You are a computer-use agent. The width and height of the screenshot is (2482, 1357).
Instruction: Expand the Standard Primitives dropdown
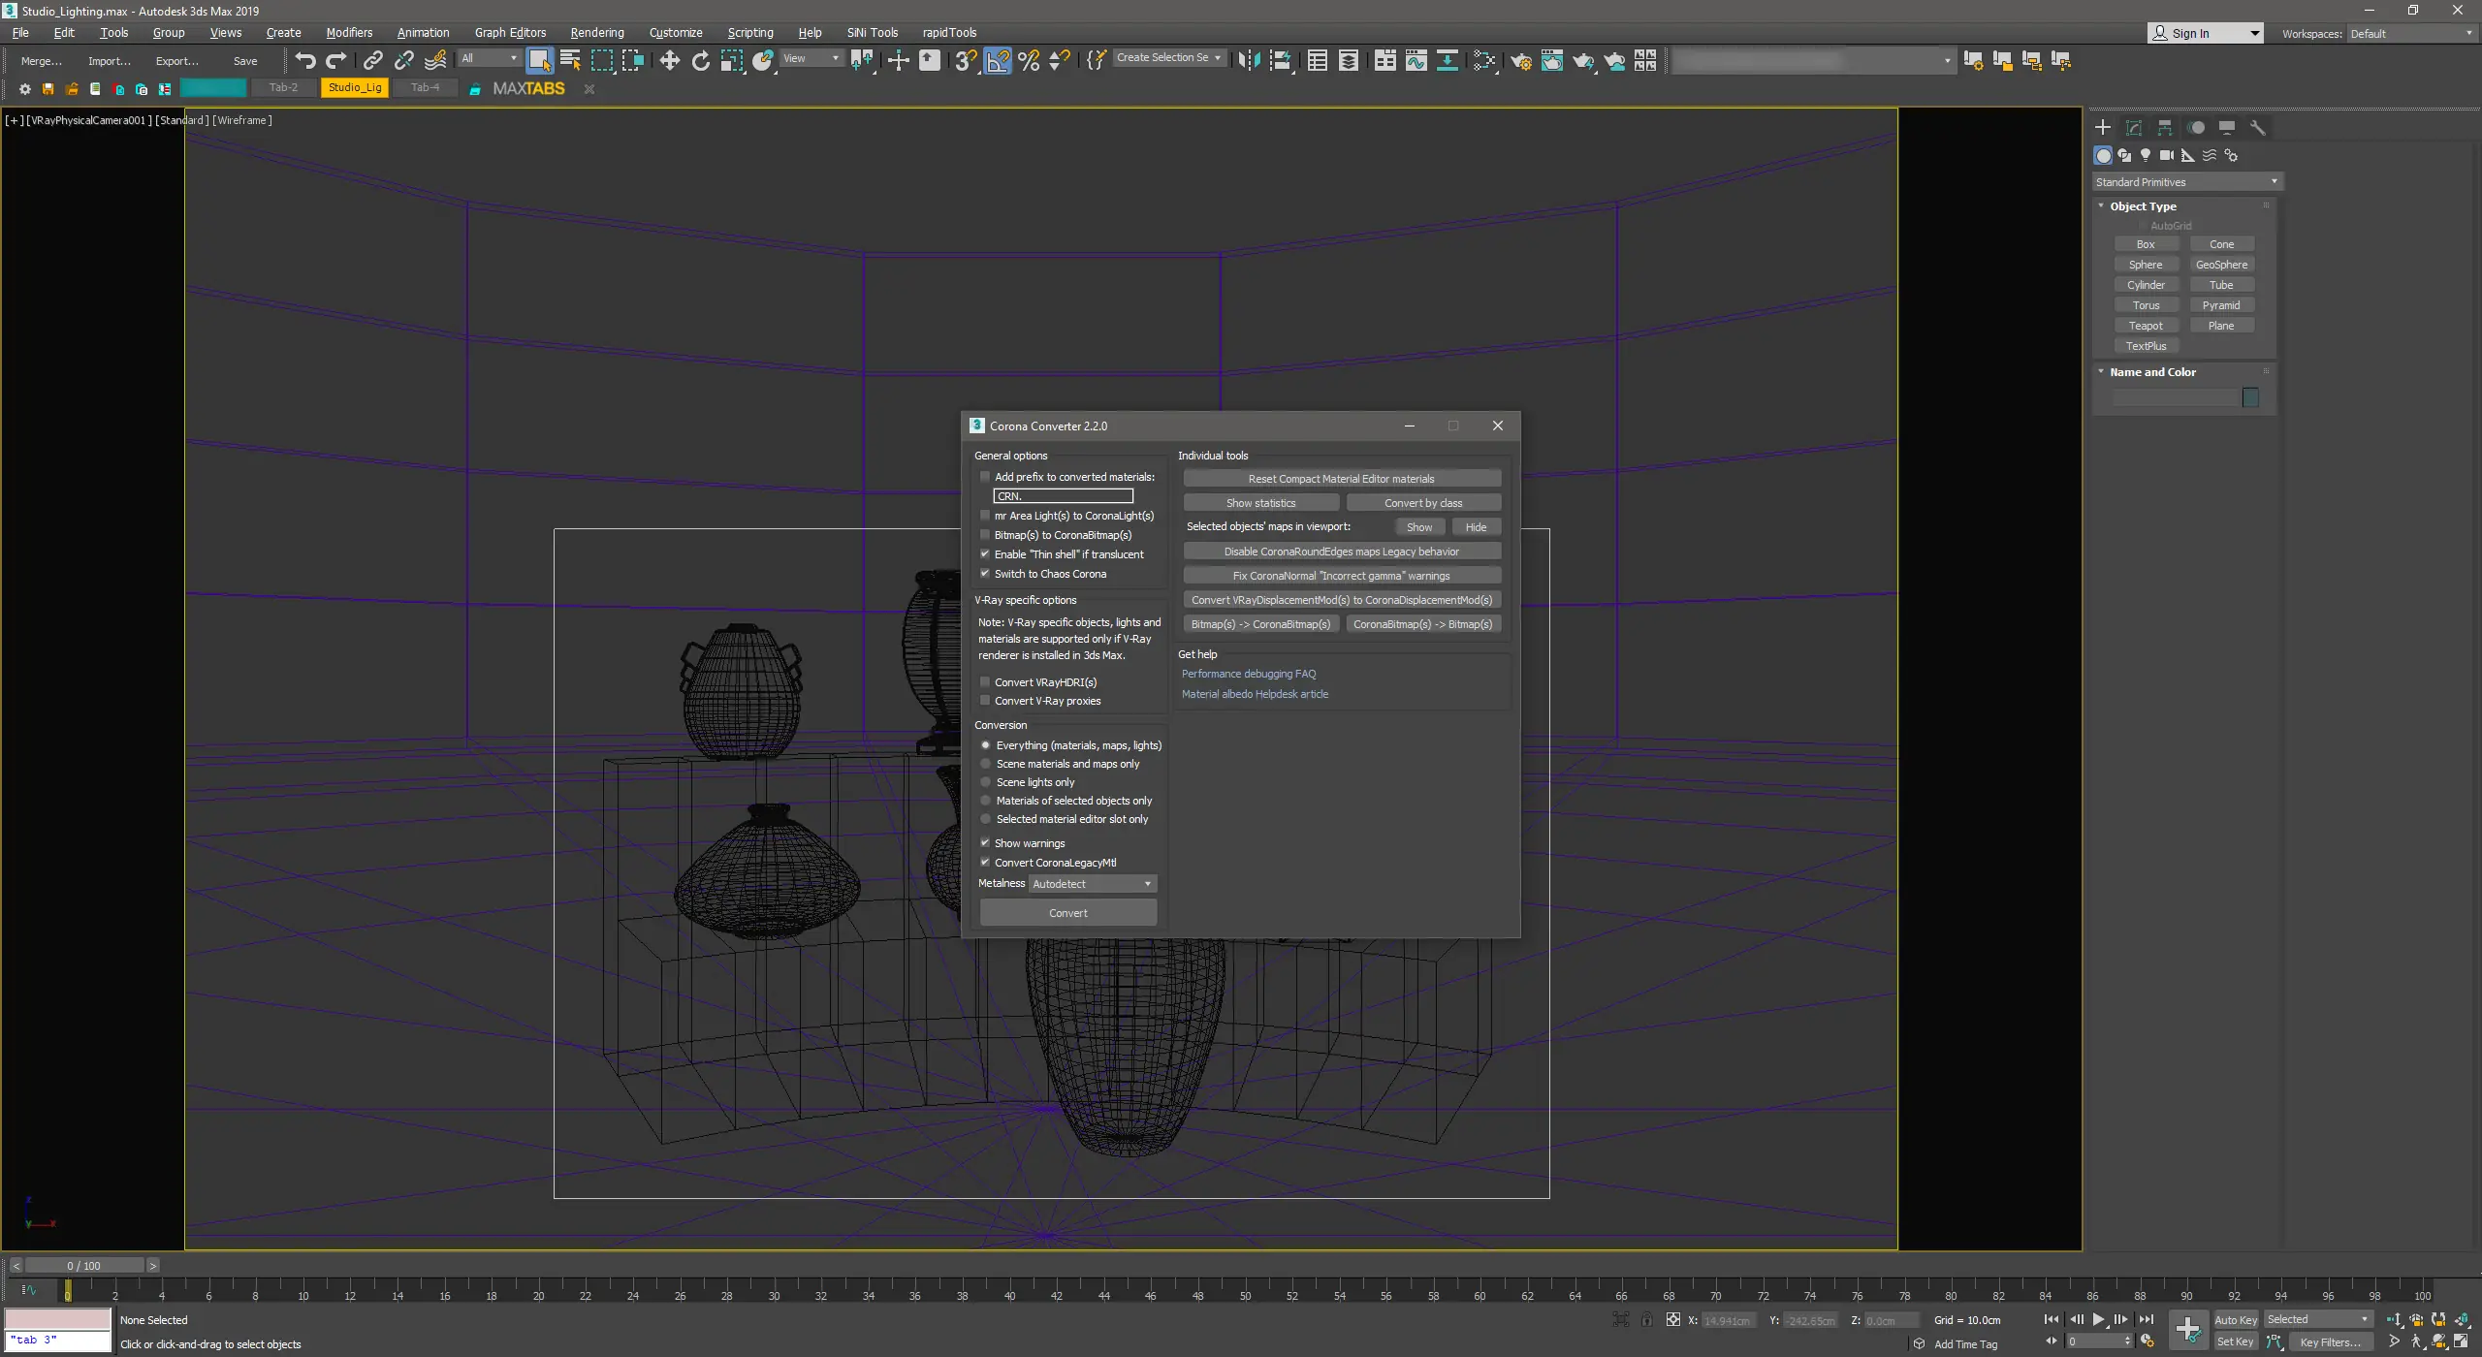pyautogui.click(x=2186, y=182)
